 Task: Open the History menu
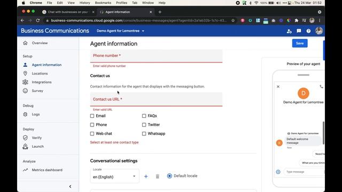tap(84, 3)
